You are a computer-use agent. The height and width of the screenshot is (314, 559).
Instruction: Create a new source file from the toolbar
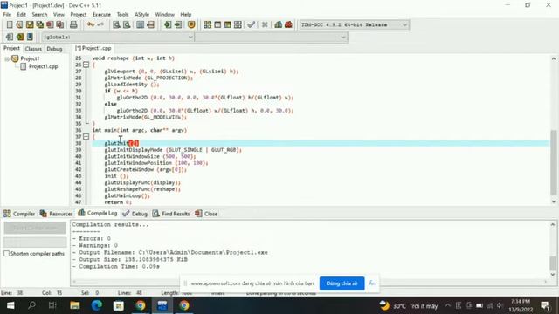coord(10,24)
